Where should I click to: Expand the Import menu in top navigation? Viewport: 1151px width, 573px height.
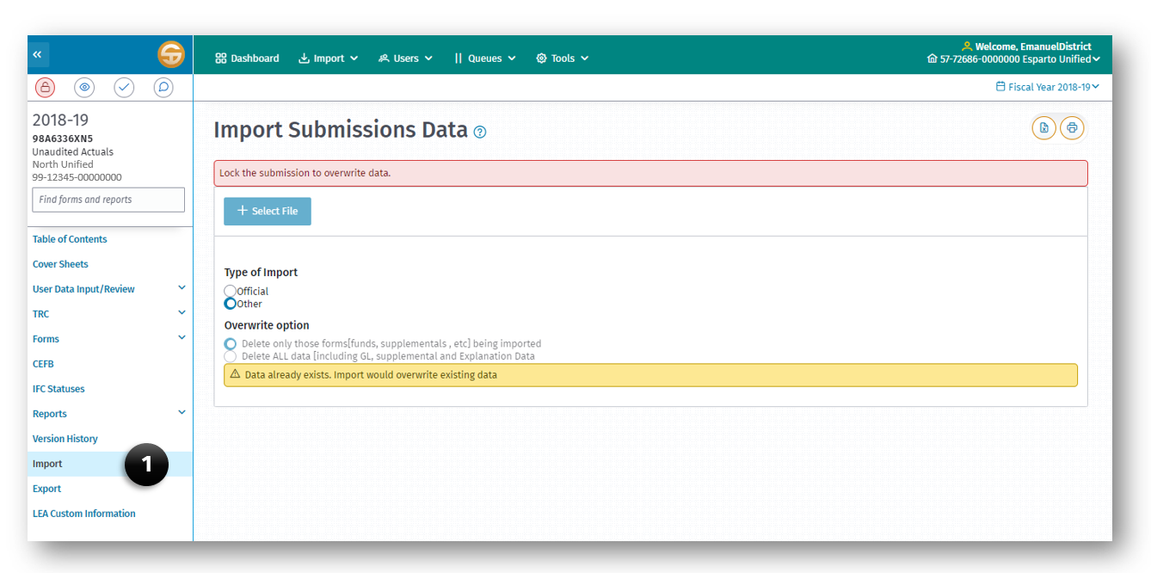(x=328, y=58)
